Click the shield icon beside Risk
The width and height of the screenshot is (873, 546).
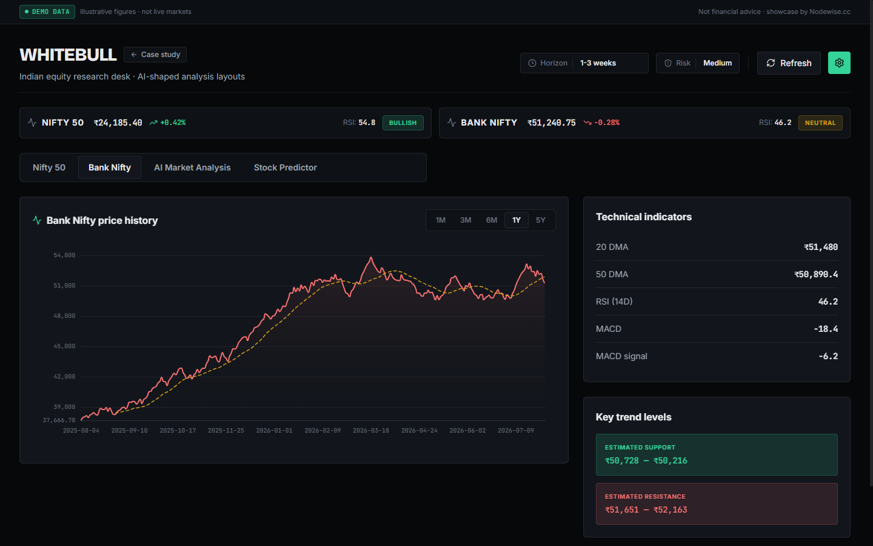(x=668, y=63)
